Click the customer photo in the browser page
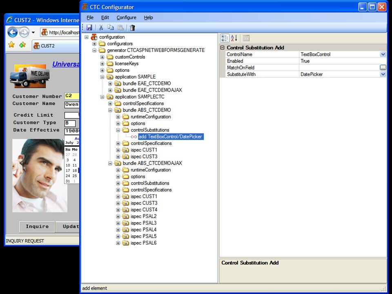Screen dimensions: 392x294 40,176
